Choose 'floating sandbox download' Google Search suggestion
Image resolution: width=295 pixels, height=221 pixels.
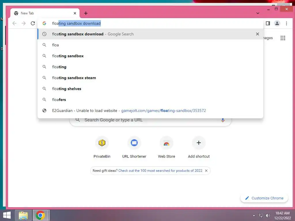point(150,34)
